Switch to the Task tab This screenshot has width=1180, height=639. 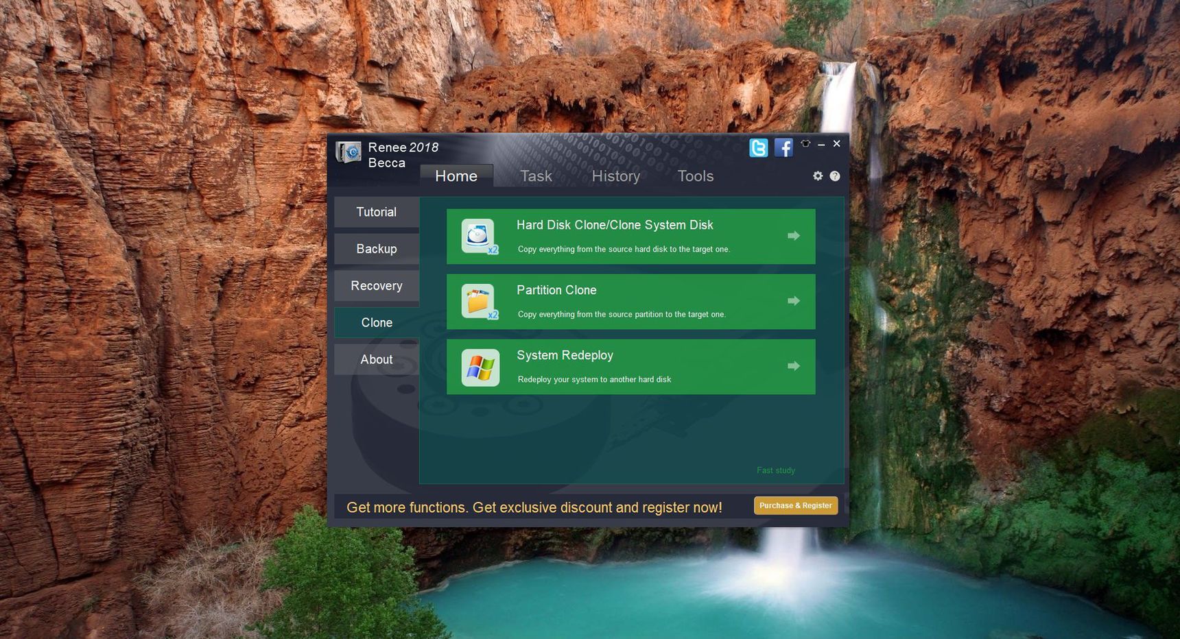pos(536,176)
